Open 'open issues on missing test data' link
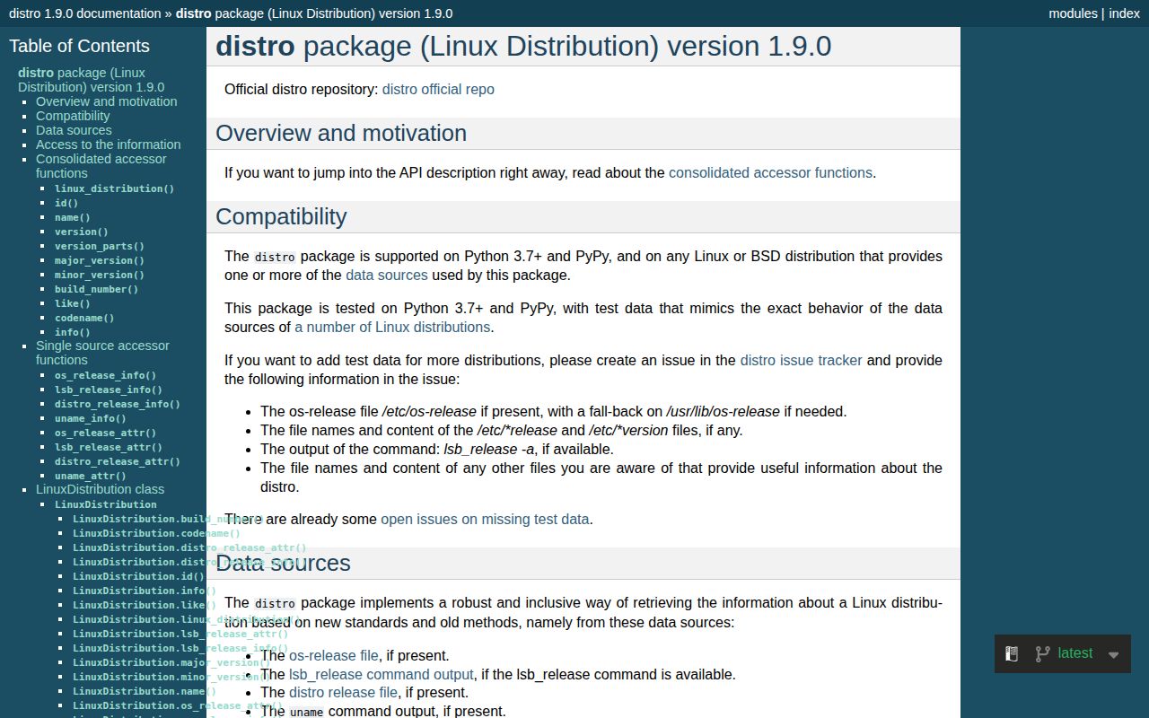 click(485, 519)
